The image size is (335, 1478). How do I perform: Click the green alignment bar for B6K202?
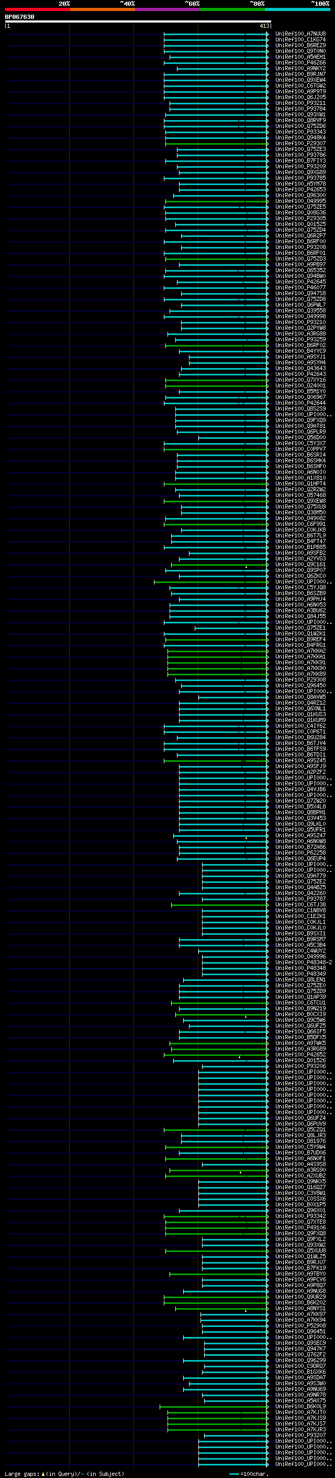(x=216, y=1303)
